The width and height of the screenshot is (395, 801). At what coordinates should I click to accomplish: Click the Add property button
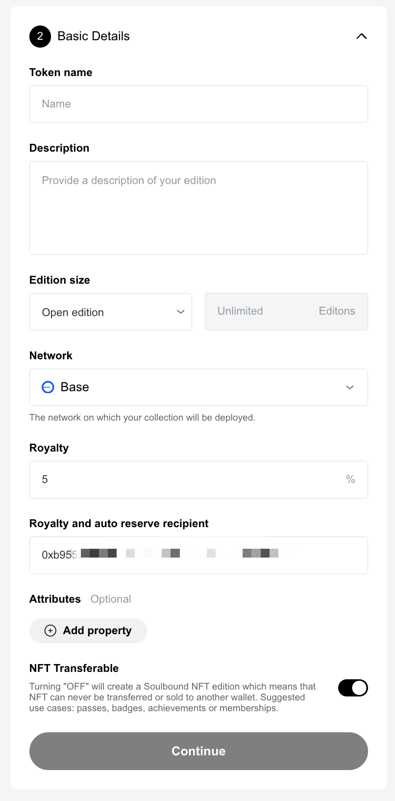click(88, 631)
